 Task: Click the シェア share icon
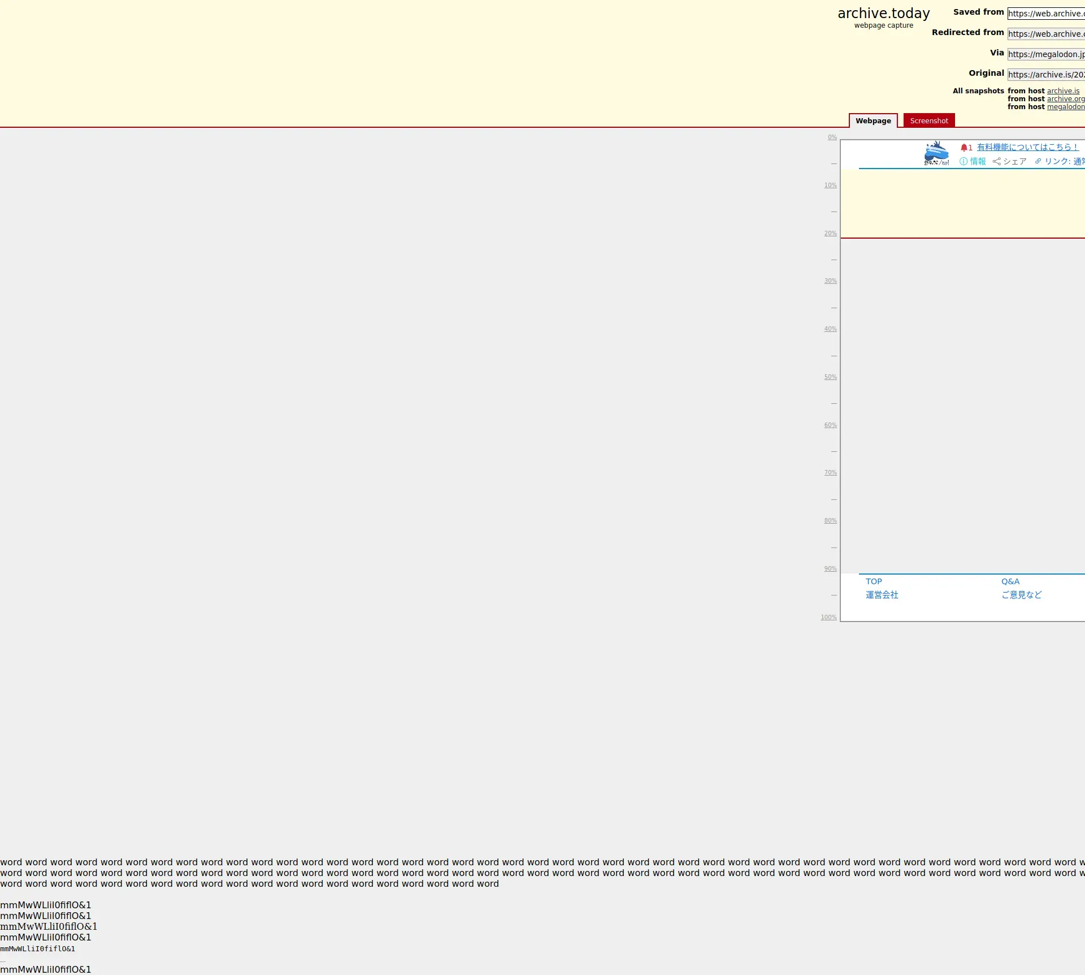(996, 162)
